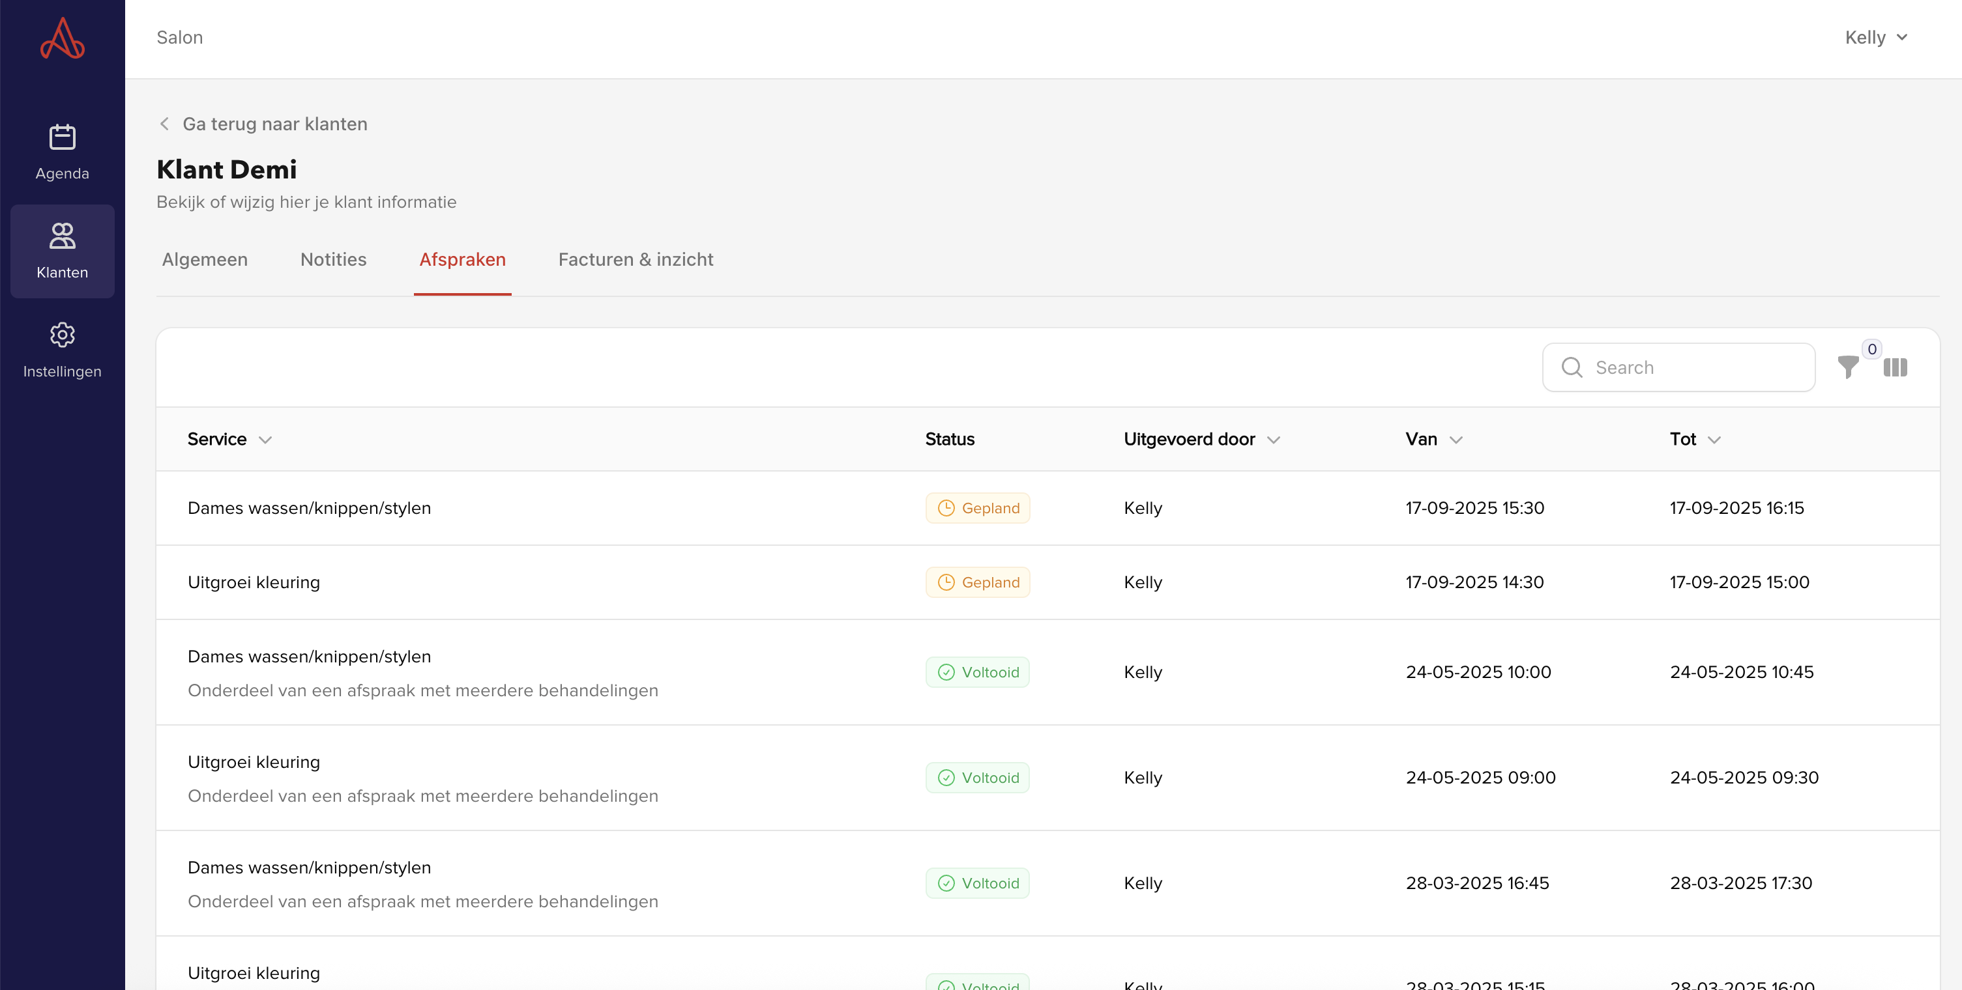Sort by Uitgevoerd door column
The width and height of the screenshot is (1962, 990).
click(x=1201, y=439)
